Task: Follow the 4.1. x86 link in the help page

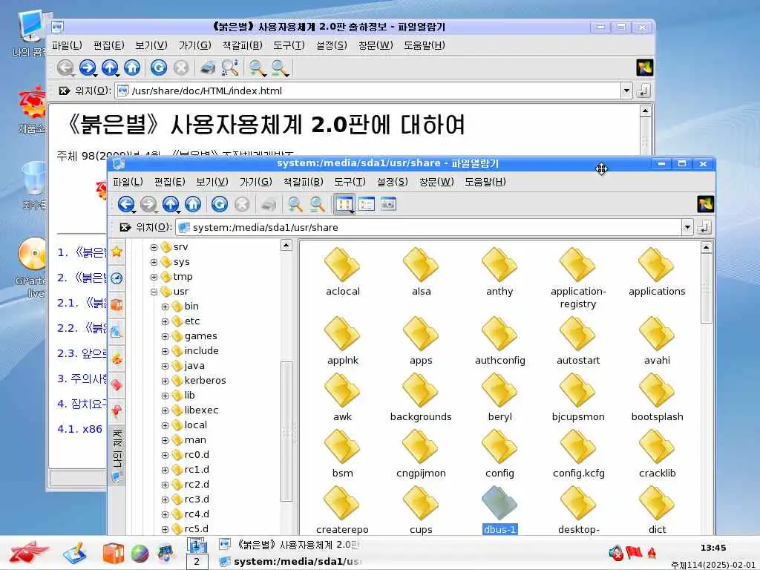Action: coord(80,429)
